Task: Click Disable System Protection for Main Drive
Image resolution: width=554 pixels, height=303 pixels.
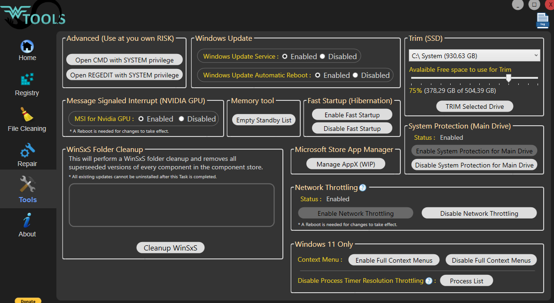Action: point(474,165)
